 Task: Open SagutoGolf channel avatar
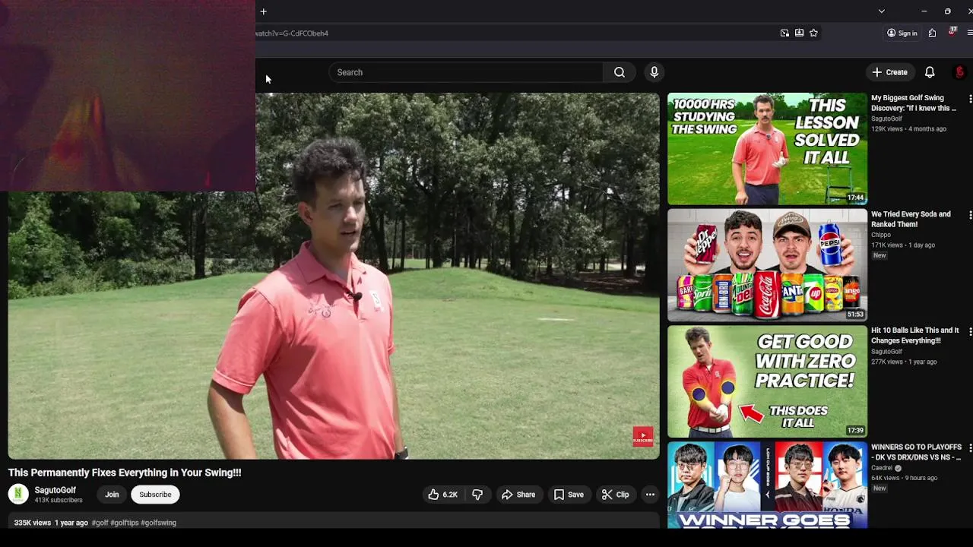[18, 495]
